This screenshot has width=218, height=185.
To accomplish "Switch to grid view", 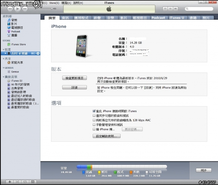I will pyautogui.click(x=170, y=9).
